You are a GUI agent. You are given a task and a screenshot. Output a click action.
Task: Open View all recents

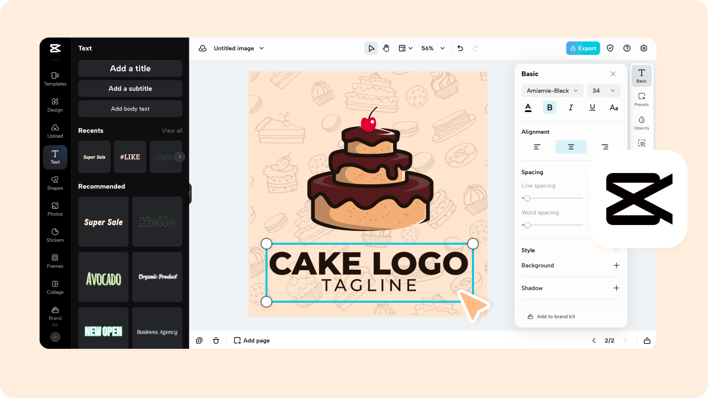point(172,130)
